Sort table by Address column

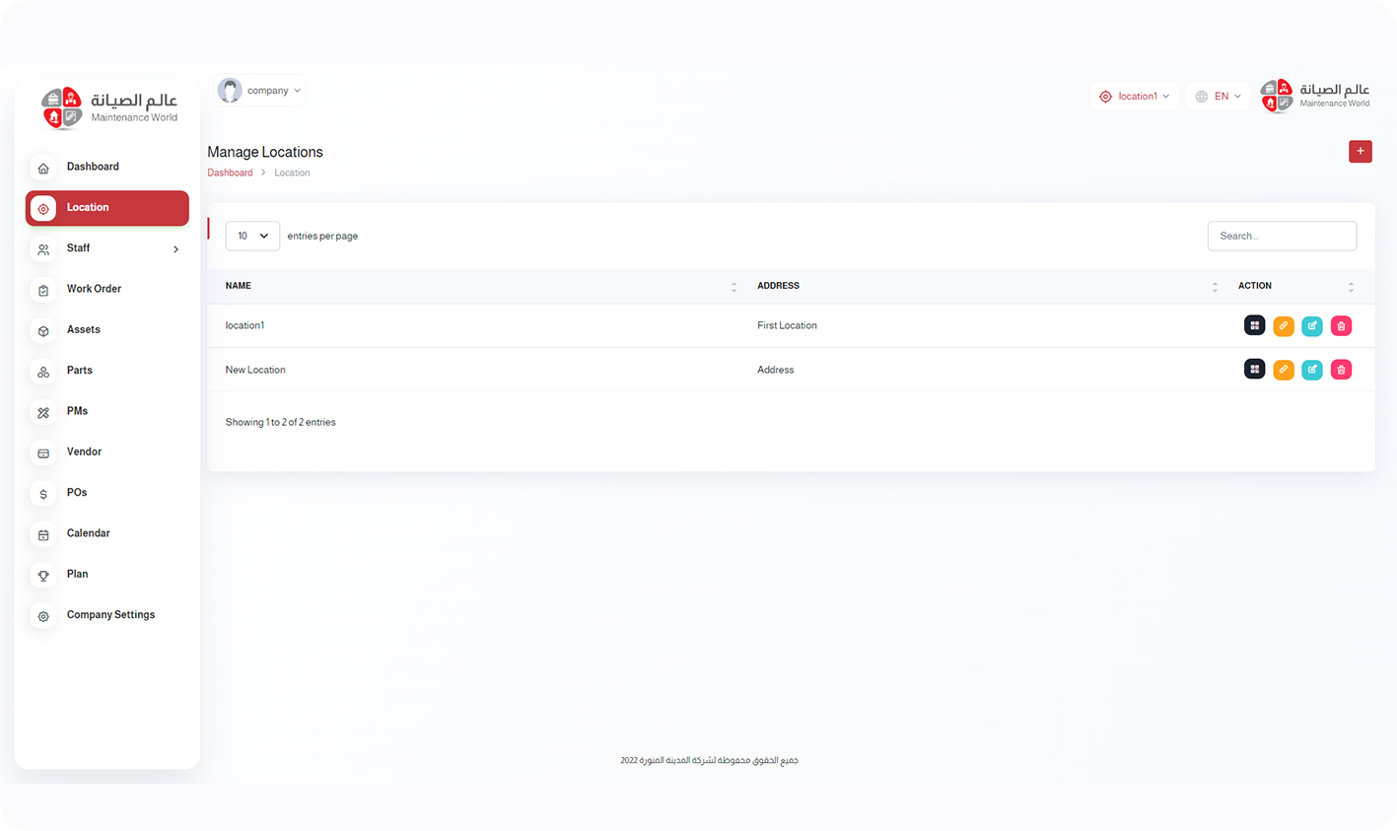1214,286
